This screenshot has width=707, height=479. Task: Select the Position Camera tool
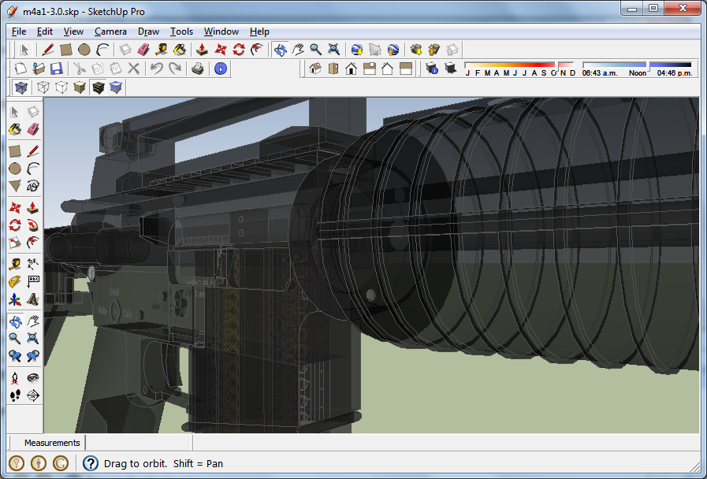(15, 377)
